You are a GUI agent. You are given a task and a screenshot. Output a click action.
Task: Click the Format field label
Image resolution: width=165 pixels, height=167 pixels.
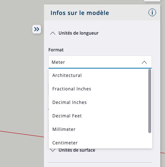click(56, 50)
